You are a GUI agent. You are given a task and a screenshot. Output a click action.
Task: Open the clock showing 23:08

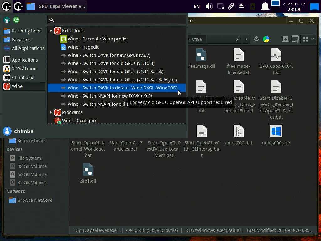tap(294, 7)
